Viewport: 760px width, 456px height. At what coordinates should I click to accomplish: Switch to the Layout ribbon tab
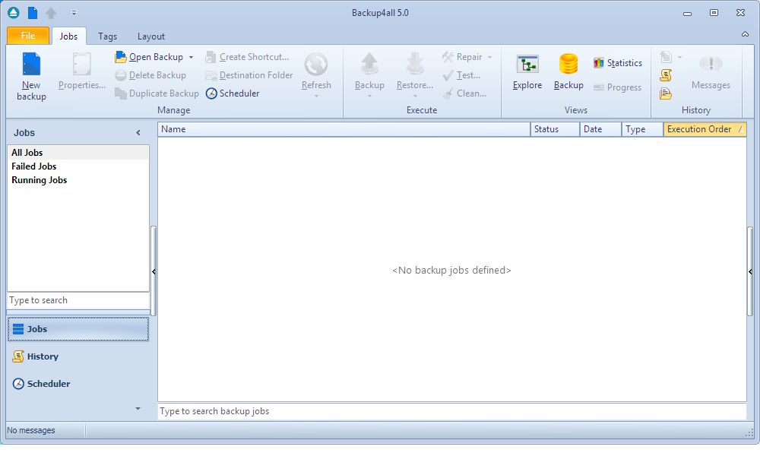150,36
